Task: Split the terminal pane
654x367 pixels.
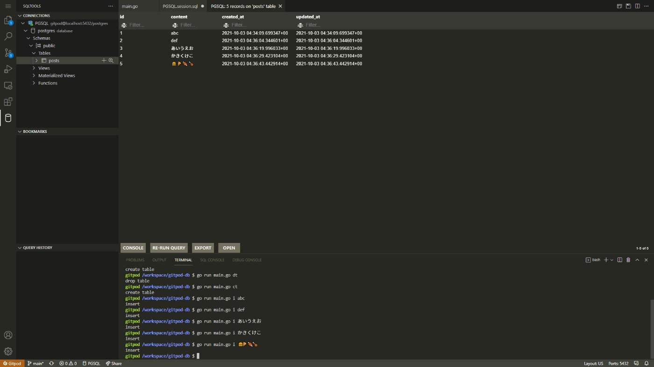Action: click(x=620, y=260)
